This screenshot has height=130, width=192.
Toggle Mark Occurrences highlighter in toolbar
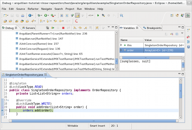[x=77, y=15]
